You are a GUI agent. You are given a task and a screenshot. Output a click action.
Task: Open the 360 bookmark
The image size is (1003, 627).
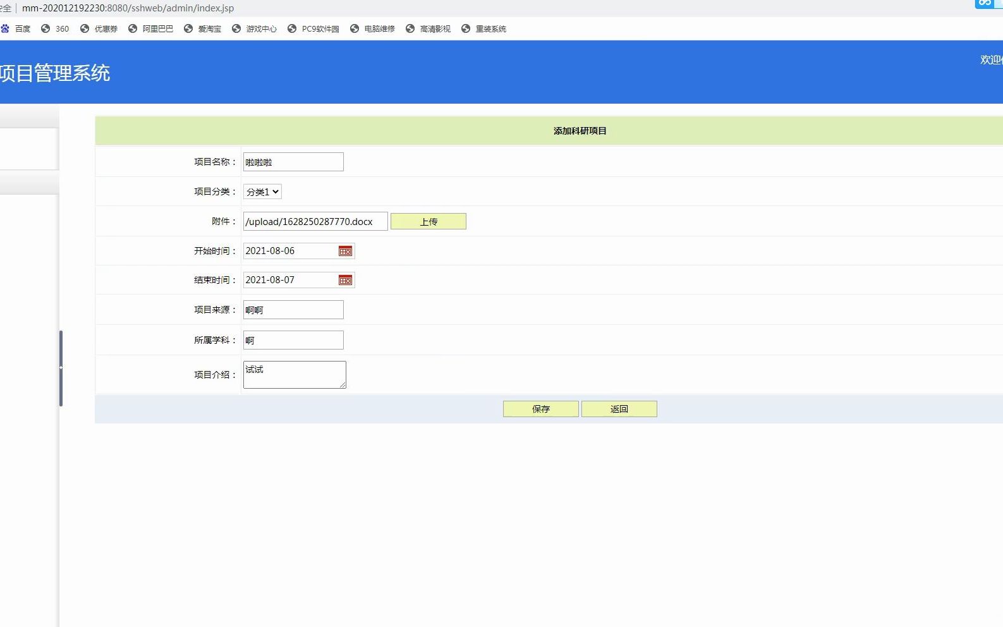(x=55, y=28)
